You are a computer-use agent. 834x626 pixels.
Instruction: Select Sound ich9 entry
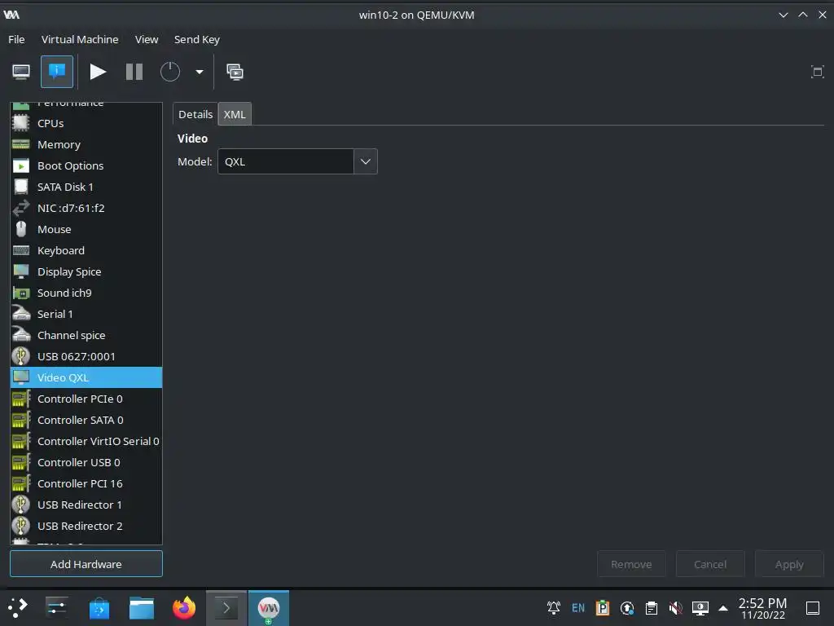(86, 293)
